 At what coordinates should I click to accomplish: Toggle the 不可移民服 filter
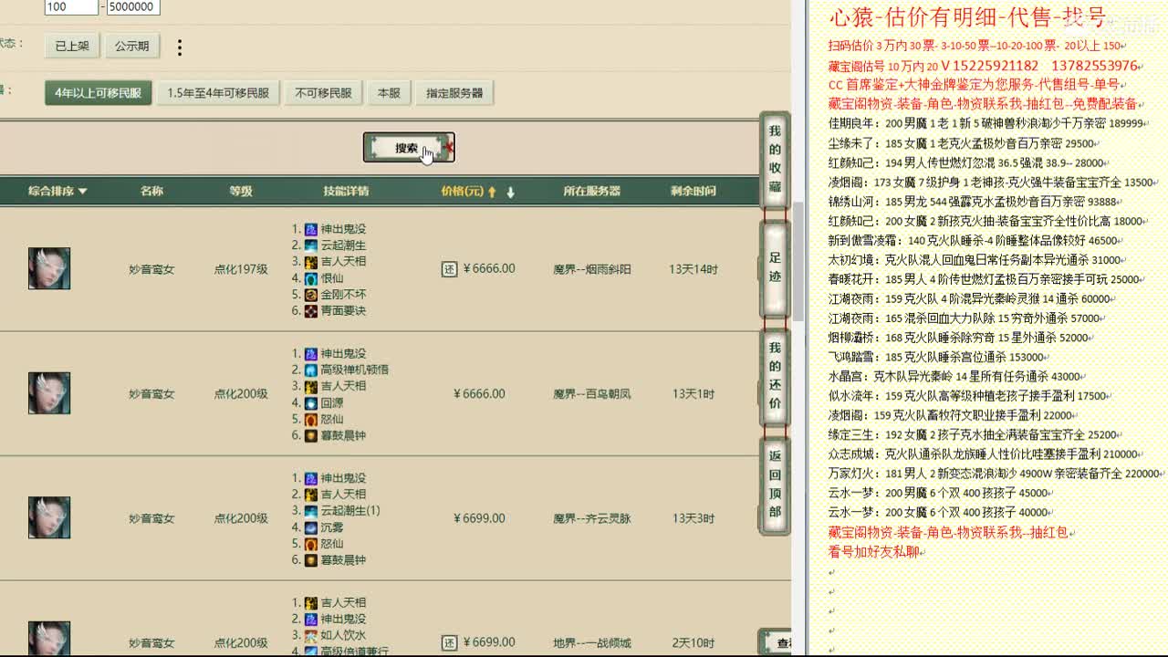(x=323, y=93)
